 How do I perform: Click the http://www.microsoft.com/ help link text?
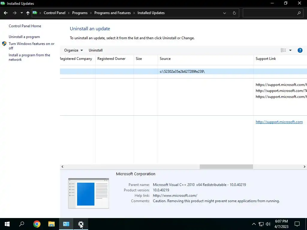(x=175, y=195)
